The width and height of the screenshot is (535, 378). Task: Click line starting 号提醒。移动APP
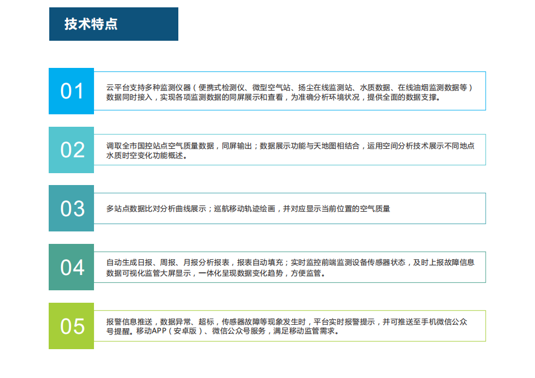coord(222,331)
